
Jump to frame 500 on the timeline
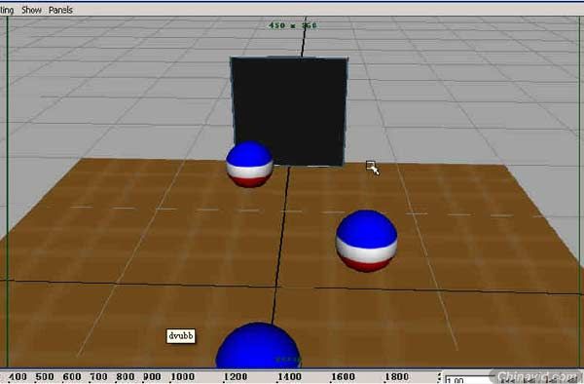point(45,377)
